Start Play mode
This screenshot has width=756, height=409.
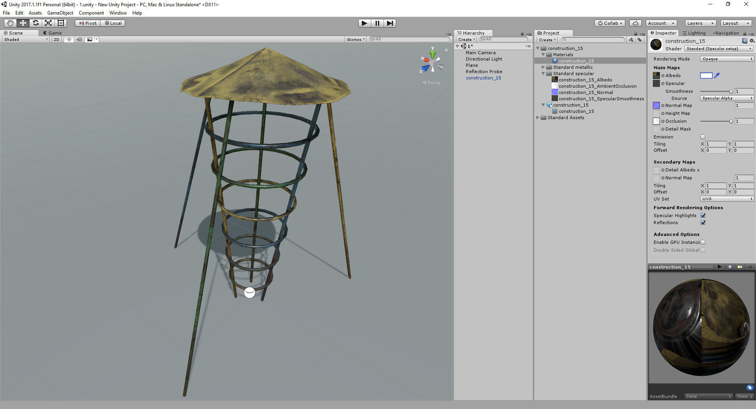click(365, 23)
